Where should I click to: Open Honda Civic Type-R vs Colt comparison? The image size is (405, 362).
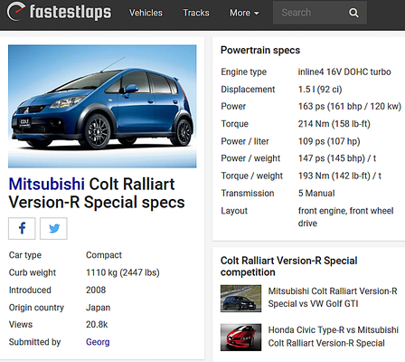[x=334, y=337]
